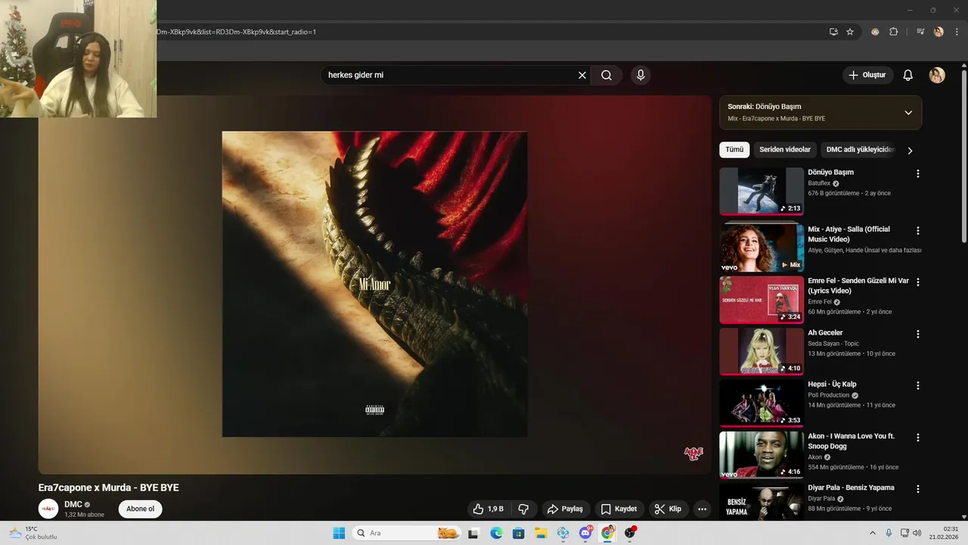Expand the Sonraki up-next queue panel
Screen dimensions: 968x545
[x=908, y=113]
